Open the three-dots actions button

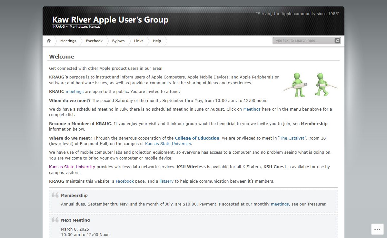point(377,229)
